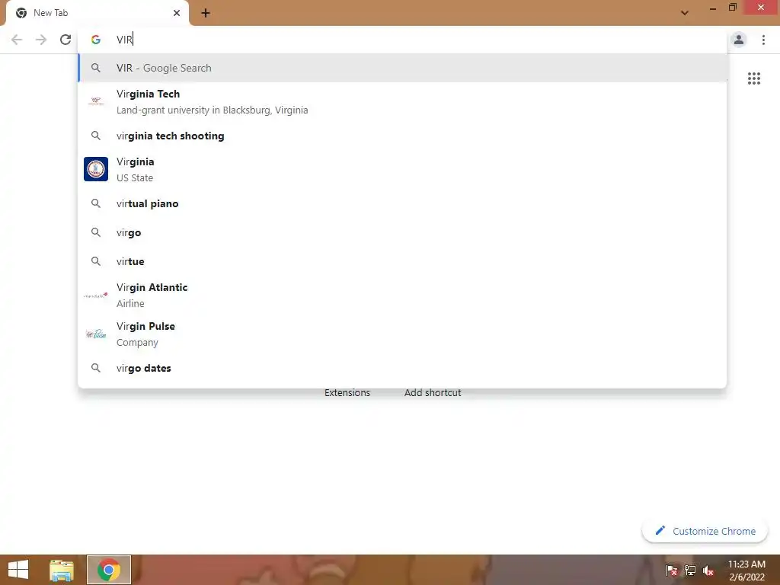Screen dimensions: 780x585
Task: Open the taskbar clock showing 11:23 AM
Action: (746, 571)
